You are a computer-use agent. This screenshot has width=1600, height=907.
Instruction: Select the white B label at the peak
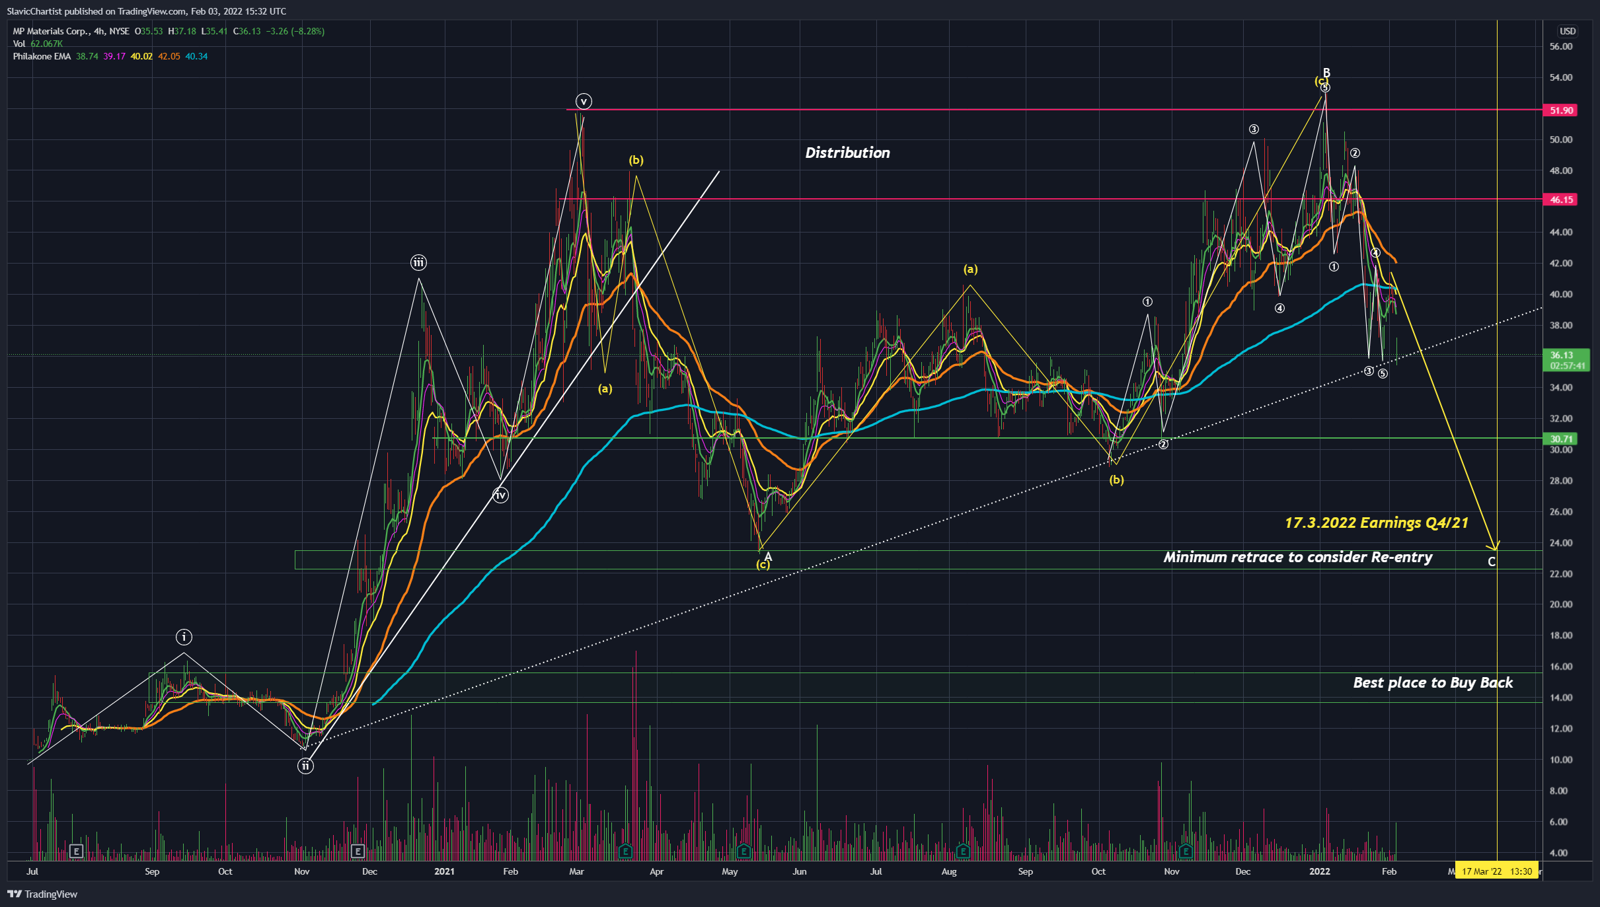point(1326,73)
